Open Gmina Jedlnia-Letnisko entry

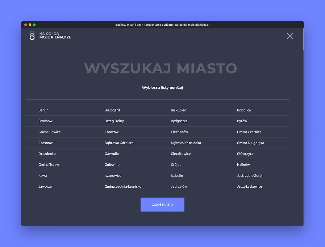123,186
